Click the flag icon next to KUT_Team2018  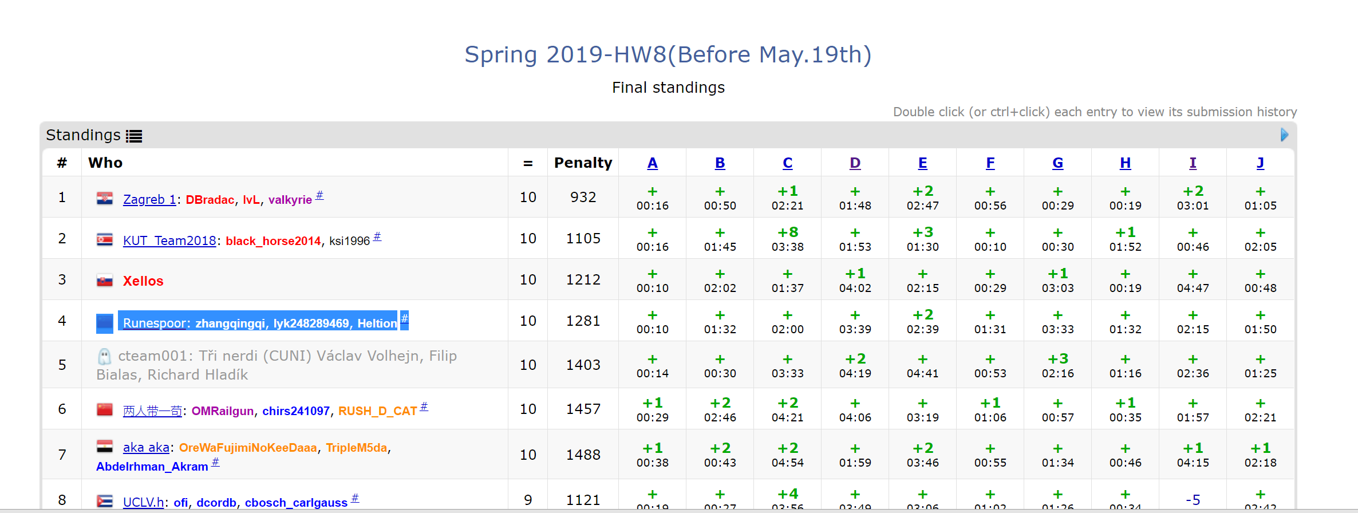(x=104, y=240)
